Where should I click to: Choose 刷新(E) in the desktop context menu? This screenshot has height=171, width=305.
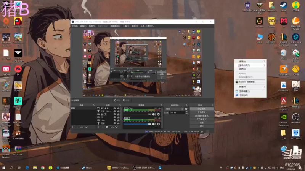pyautogui.click(x=250, y=69)
